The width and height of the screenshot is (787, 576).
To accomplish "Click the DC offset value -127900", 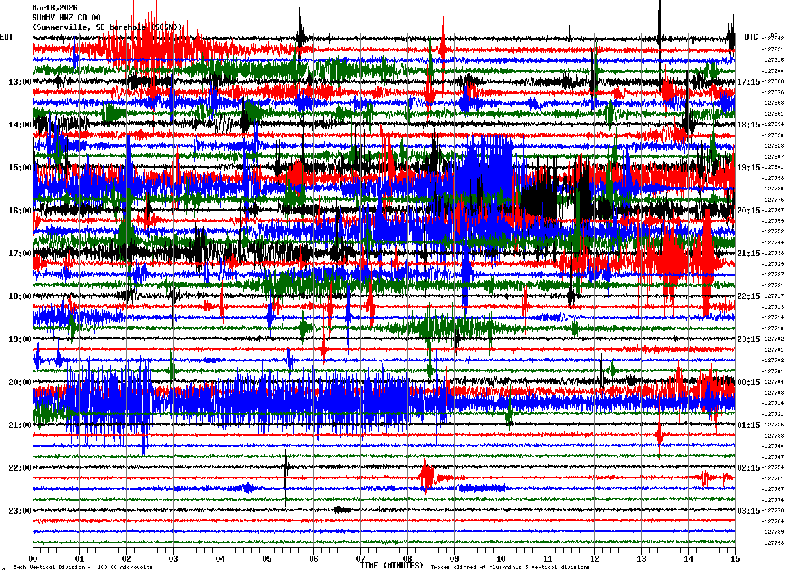I will point(773,72).
